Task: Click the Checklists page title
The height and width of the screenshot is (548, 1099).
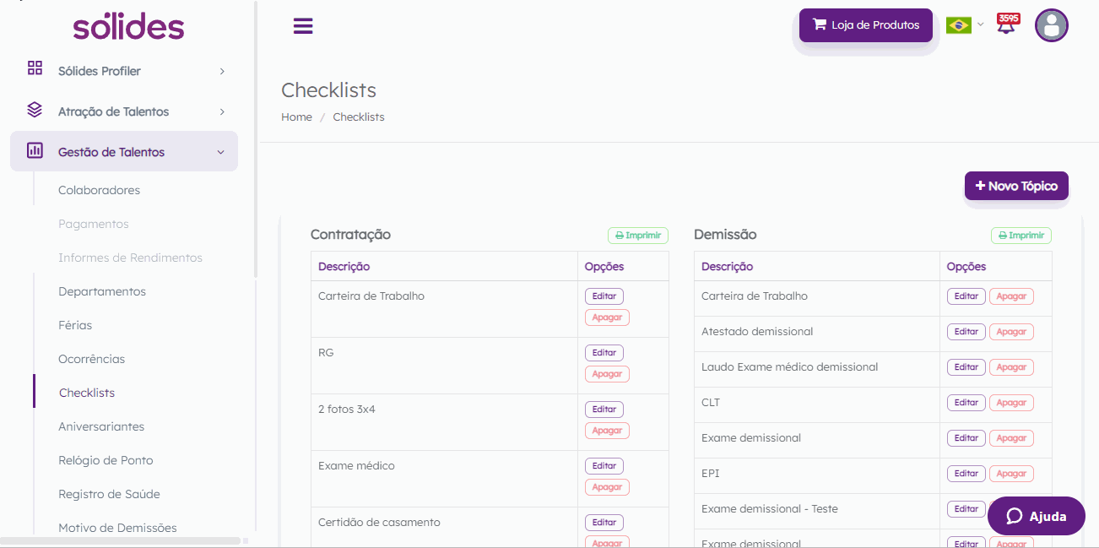Action: [328, 90]
